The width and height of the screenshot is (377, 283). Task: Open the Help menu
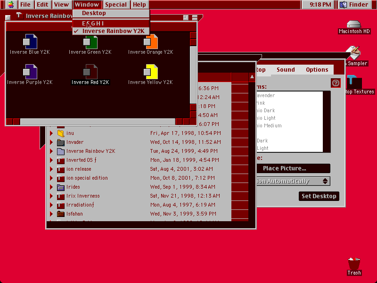[x=139, y=5]
